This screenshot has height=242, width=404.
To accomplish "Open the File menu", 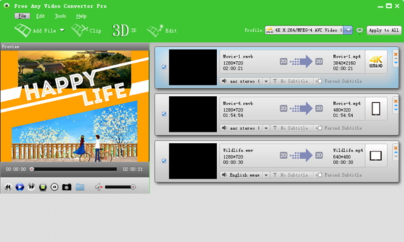I will [x=22, y=16].
